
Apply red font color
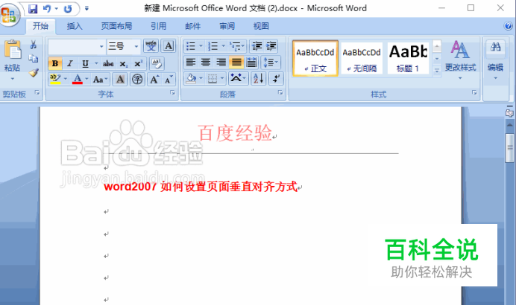[x=78, y=79]
